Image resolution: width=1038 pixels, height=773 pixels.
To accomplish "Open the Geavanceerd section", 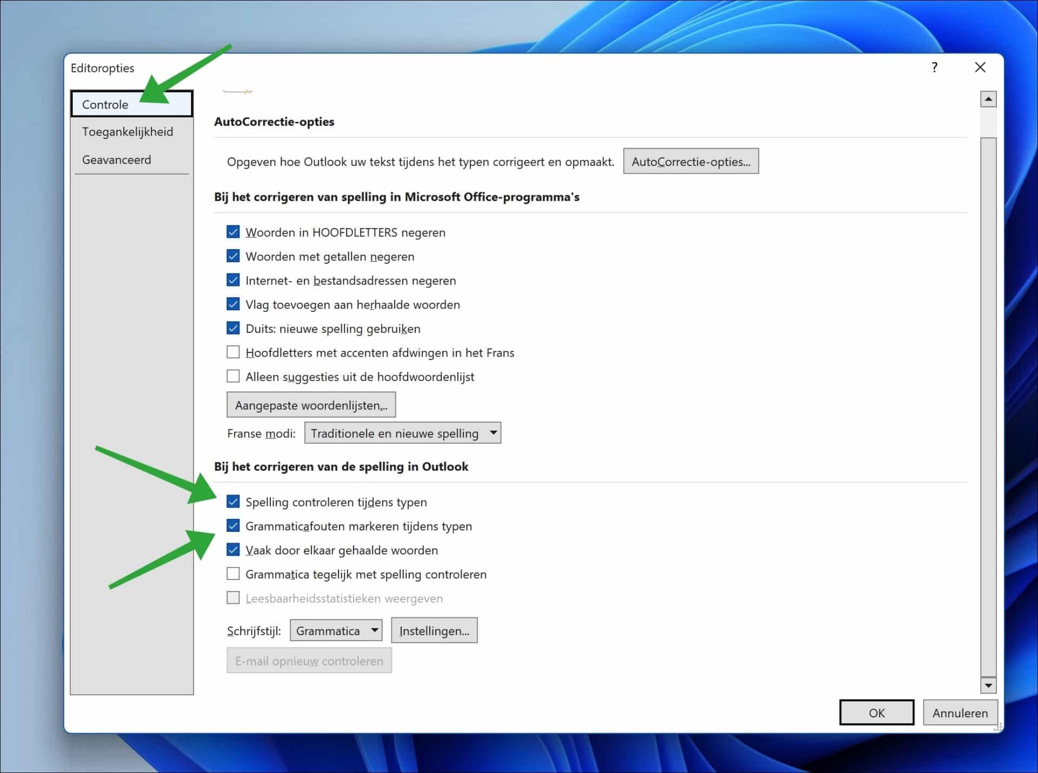I will (x=116, y=159).
